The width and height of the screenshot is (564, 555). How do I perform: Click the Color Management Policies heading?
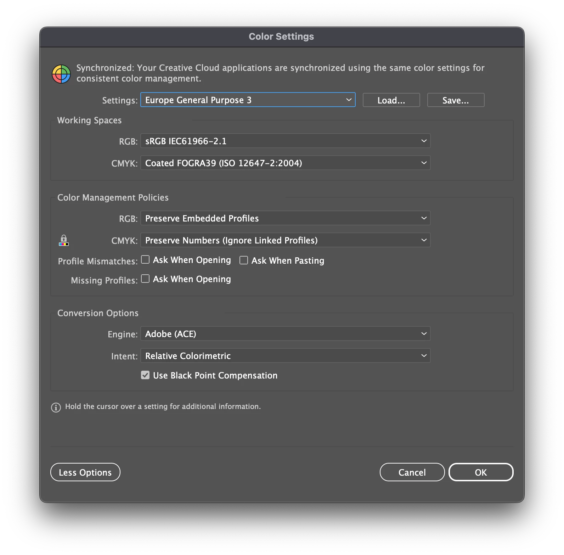tap(113, 198)
